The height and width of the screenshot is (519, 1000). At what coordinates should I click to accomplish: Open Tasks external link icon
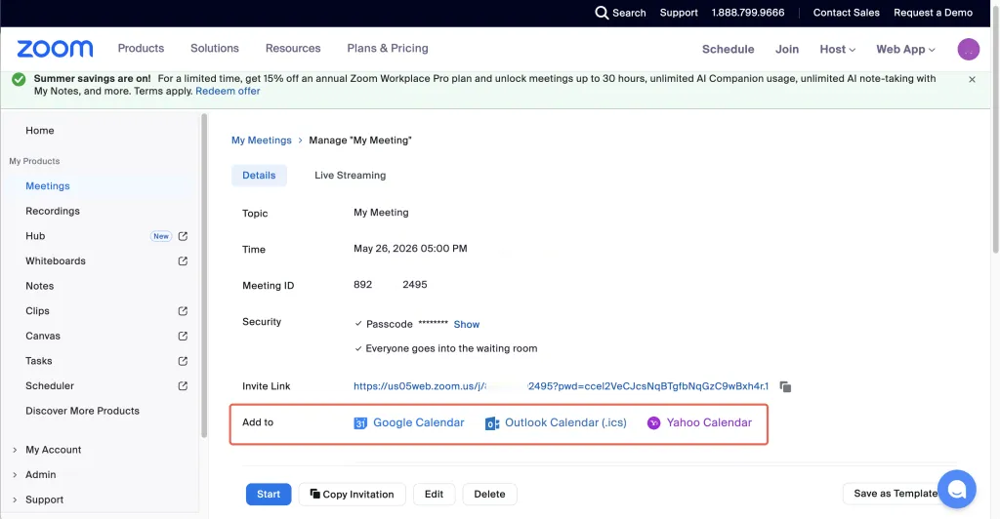tap(183, 361)
